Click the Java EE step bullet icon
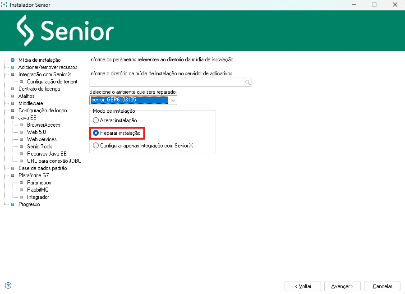The image size is (405, 294). (x=13, y=118)
